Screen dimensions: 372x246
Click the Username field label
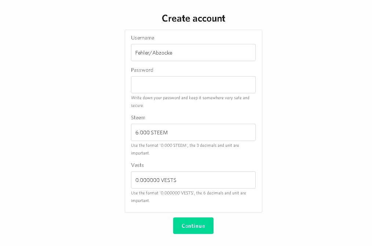(x=143, y=38)
